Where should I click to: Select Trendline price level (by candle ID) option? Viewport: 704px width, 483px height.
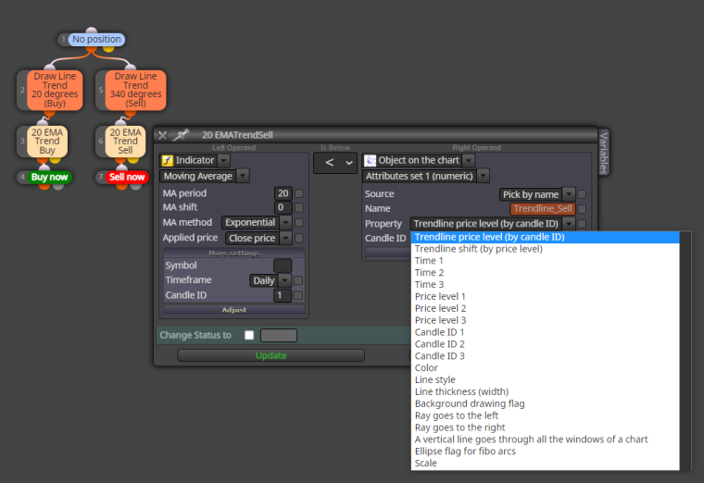(x=545, y=237)
